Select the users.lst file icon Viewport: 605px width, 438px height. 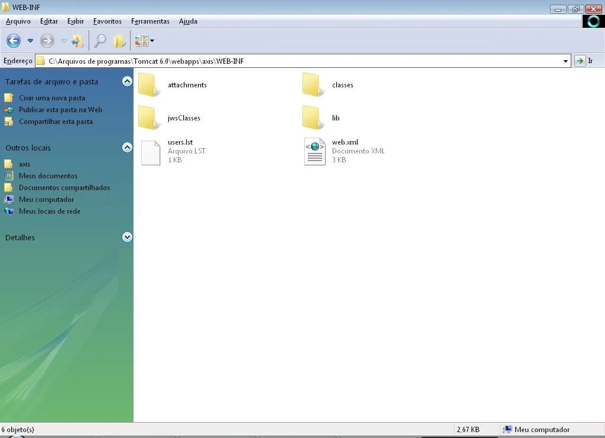pyautogui.click(x=151, y=153)
